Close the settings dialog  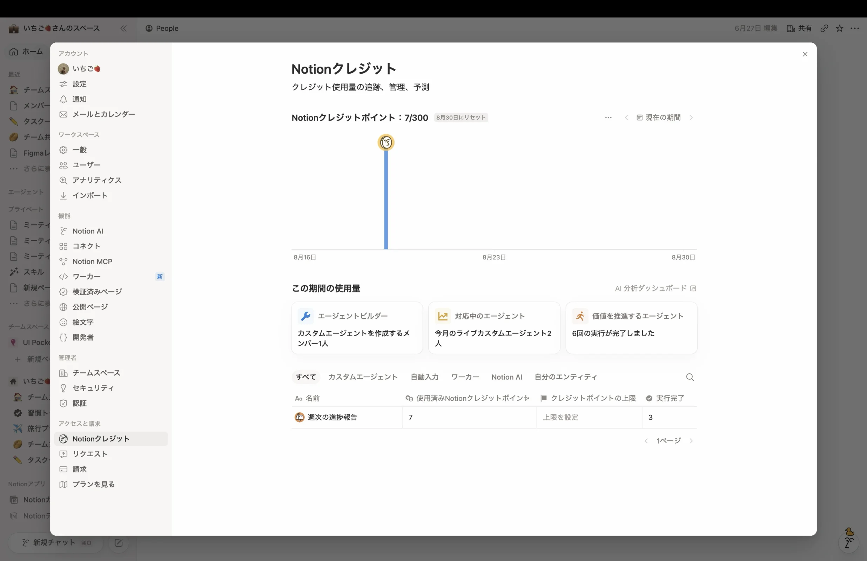805,54
